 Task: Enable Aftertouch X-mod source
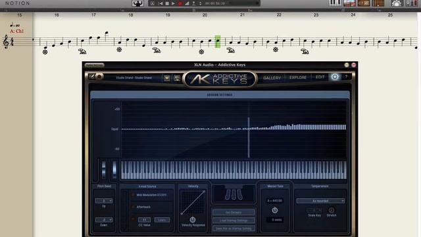click(x=133, y=207)
